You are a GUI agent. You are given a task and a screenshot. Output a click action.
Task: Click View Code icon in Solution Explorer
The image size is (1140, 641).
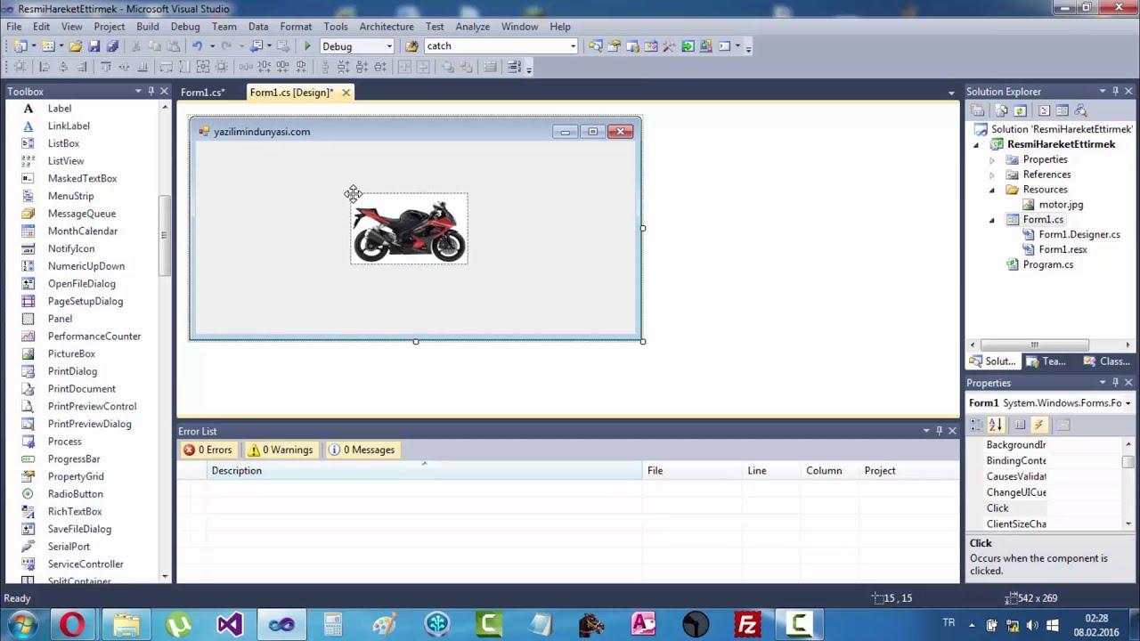pyautogui.click(x=1044, y=110)
